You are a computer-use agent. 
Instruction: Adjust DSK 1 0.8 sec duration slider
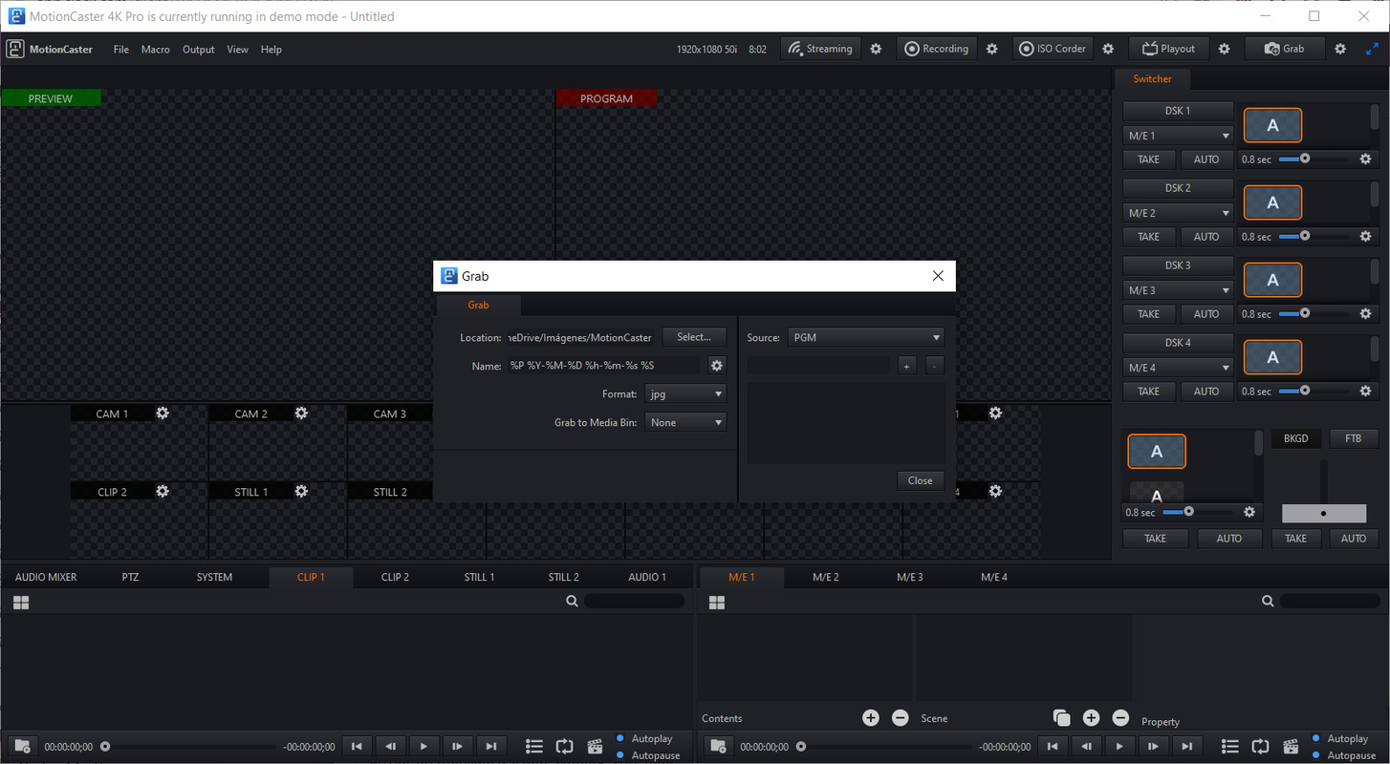click(1314, 159)
